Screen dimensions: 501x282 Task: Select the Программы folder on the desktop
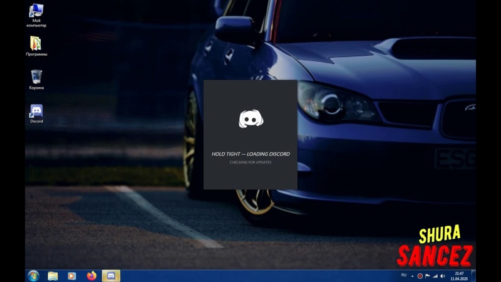(36, 44)
